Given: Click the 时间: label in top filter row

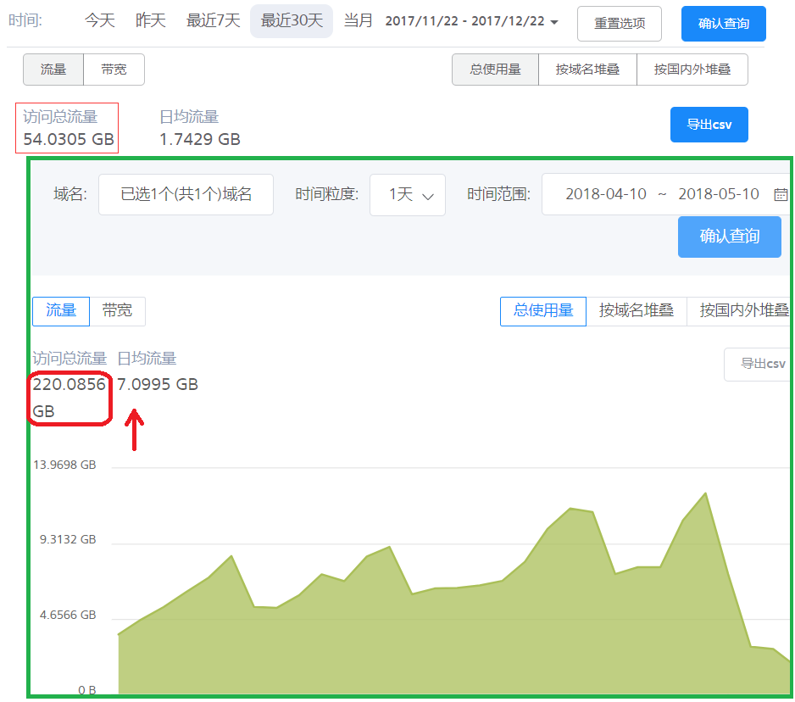Looking at the screenshot, I should click(25, 21).
